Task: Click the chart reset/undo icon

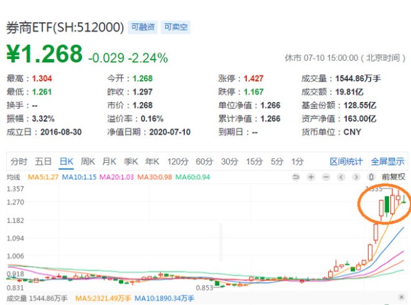Action: pos(296,177)
